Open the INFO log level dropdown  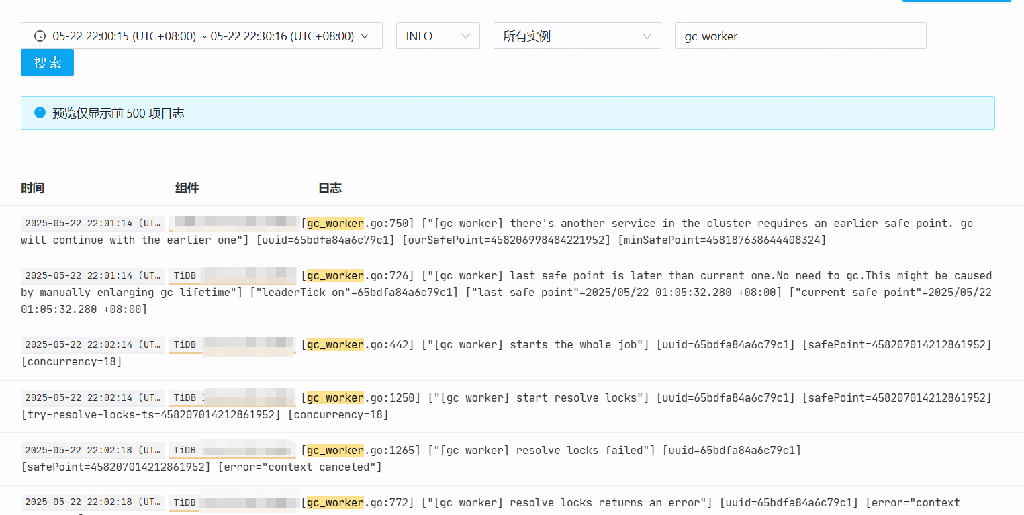[x=438, y=36]
